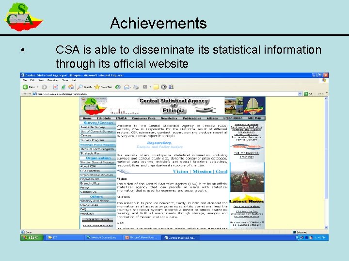The height and width of the screenshot is (261, 349).
Task: Expand the Address bar dropdown arrow
Action: point(300,94)
